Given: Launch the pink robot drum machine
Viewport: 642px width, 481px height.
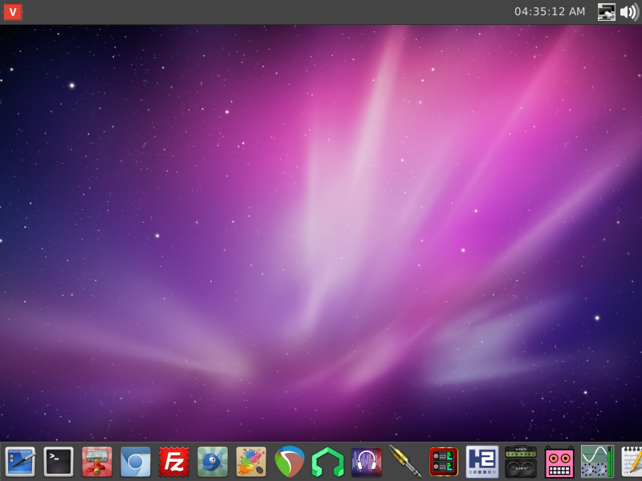Looking at the screenshot, I should (x=559, y=462).
